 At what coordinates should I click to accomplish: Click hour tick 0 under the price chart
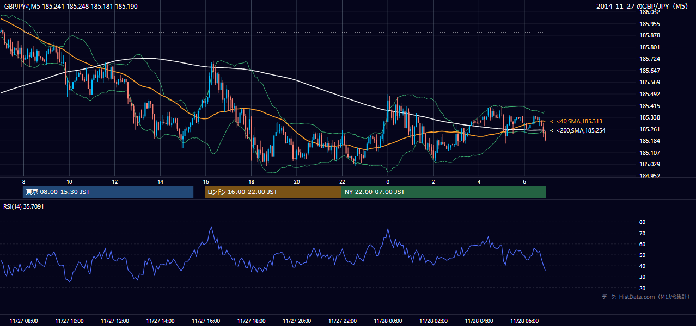pyautogui.click(x=388, y=181)
